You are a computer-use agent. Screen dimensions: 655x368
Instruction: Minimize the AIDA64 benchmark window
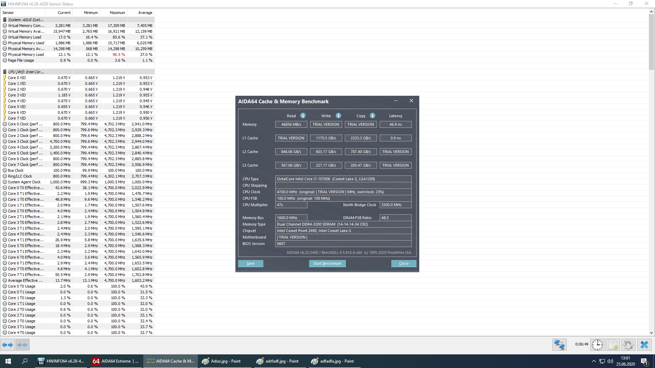[x=395, y=101]
